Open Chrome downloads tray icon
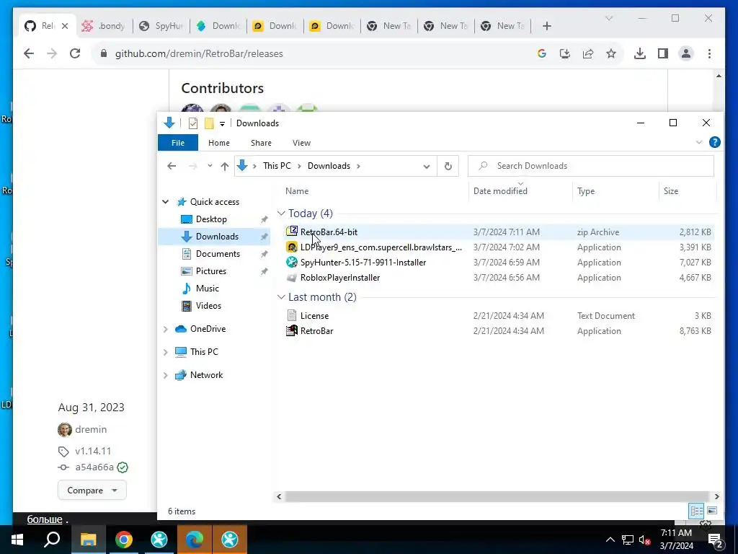Viewport: 738px width, 554px height. pos(640,53)
